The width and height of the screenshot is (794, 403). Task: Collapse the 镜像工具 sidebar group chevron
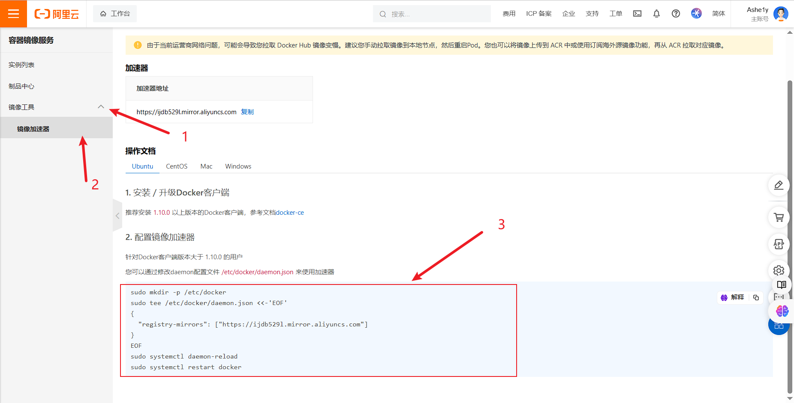pyautogui.click(x=101, y=107)
